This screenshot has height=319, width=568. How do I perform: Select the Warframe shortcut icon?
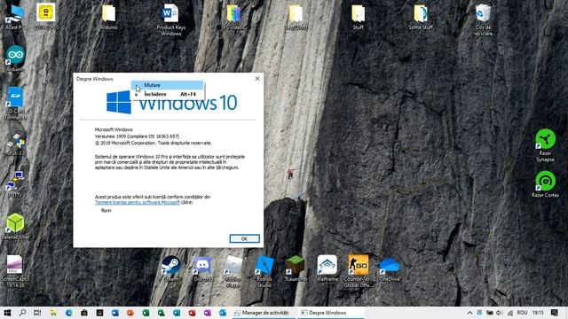pyautogui.click(x=327, y=268)
